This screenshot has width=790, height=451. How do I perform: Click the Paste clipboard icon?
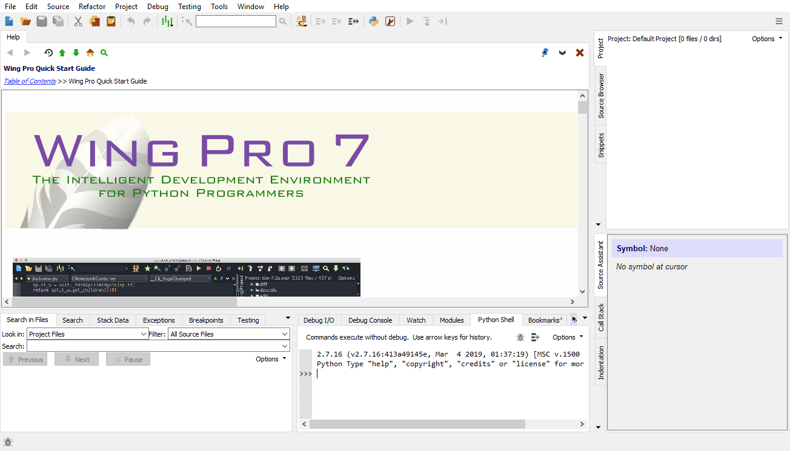point(111,21)
